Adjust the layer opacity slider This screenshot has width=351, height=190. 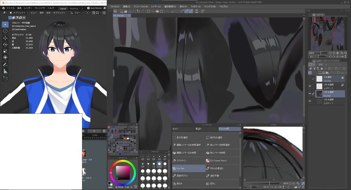334,65
